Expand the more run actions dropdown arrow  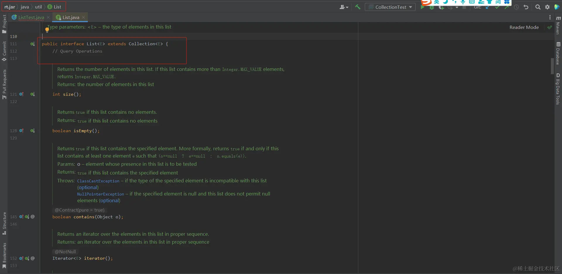click(x=457, y=8)
